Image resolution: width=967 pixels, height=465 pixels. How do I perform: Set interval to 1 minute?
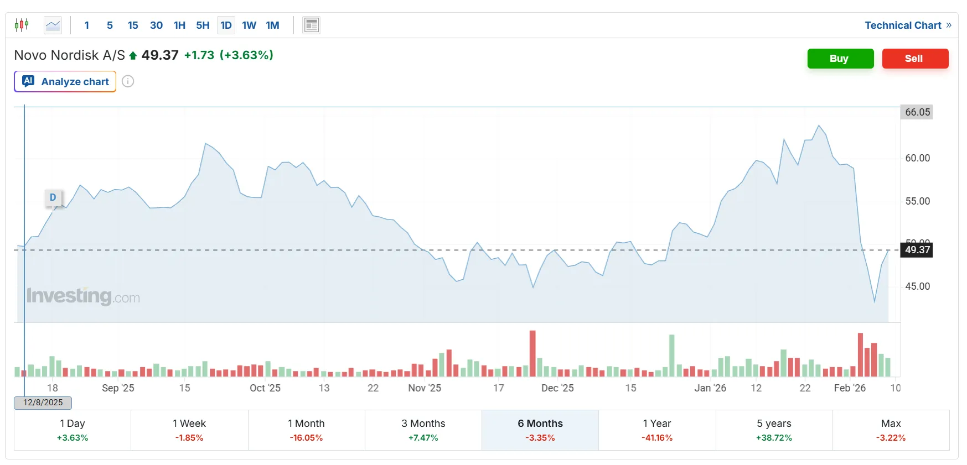pyautogui.click(x=87, y=25)
